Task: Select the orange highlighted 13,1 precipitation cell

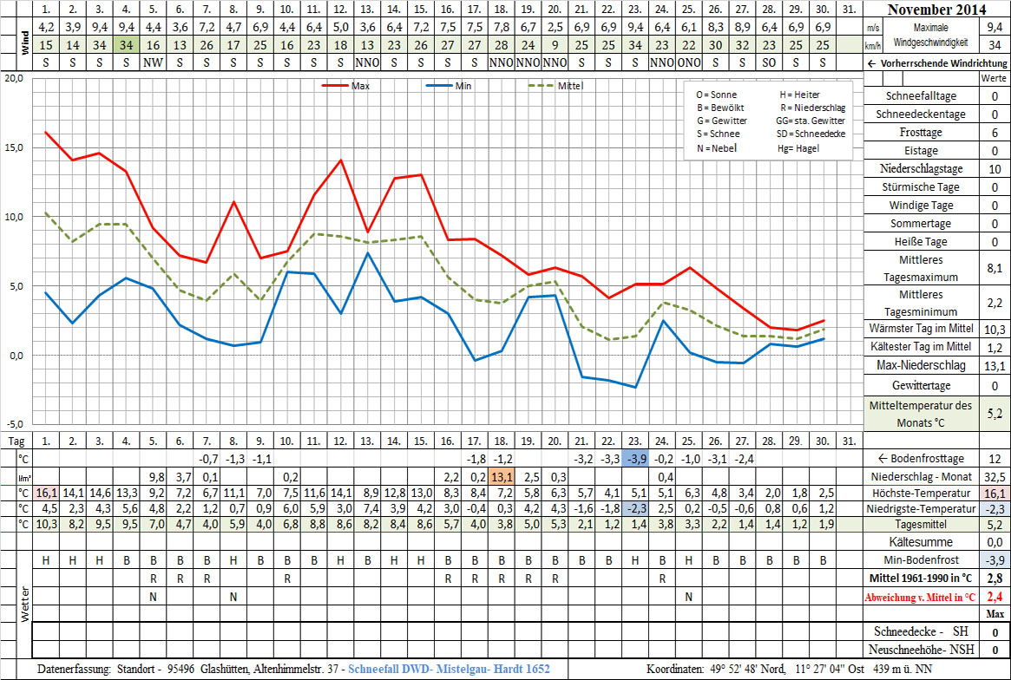Action: tap(502, 476)
